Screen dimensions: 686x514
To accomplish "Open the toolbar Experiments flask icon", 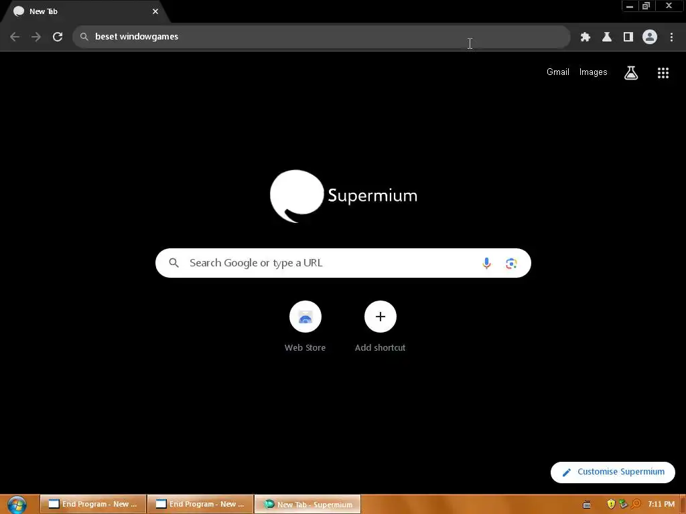I will pos(607,37).
